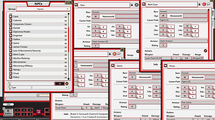Select 'Daniel' in NPC list
The height and width of the screenshot is (120, 215).
coord(16,28)
